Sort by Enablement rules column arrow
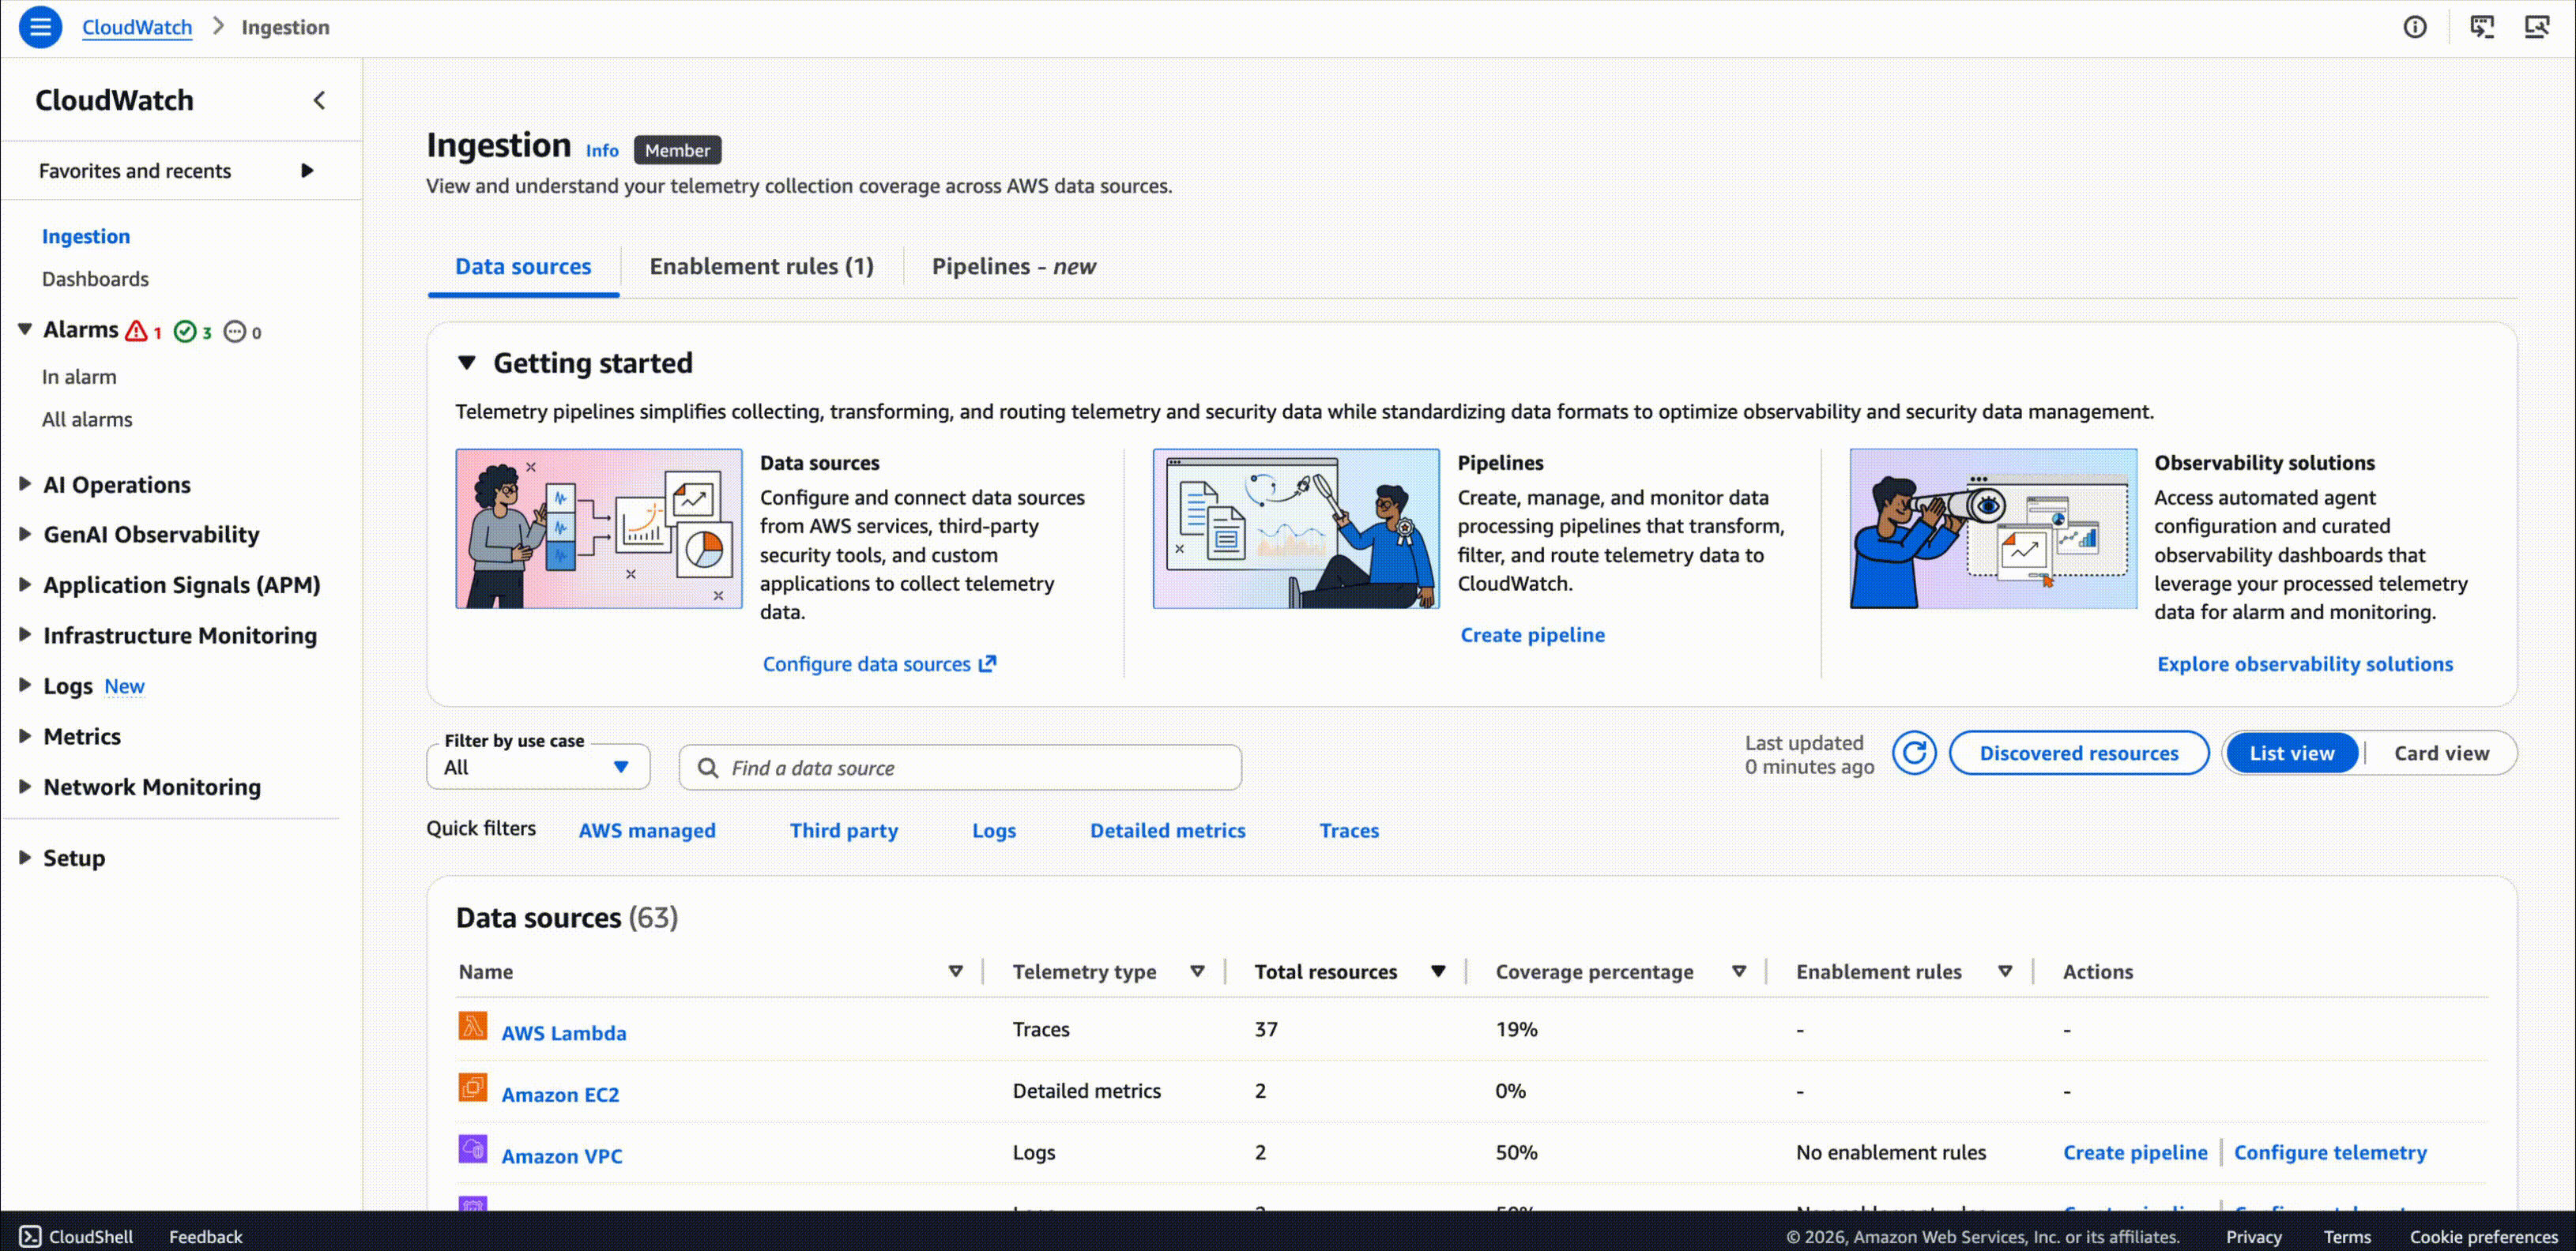The image size is (2576, 1251). point(2005,971)
